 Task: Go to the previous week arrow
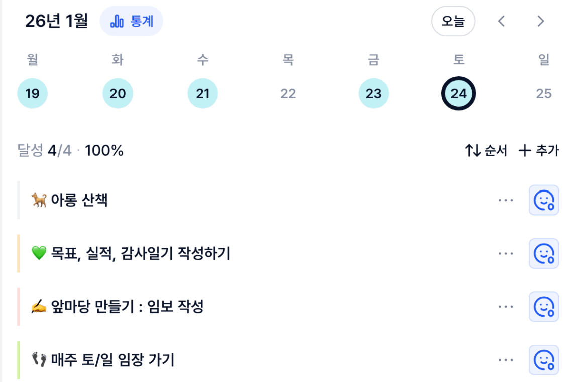pos(501,21)
